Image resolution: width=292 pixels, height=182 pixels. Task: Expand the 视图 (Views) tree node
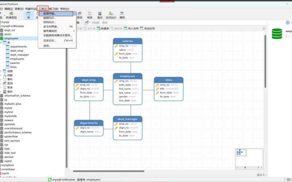pos(1,71)
